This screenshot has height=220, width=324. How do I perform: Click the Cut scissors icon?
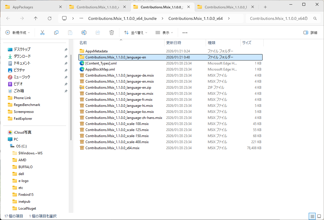point(42,33)
